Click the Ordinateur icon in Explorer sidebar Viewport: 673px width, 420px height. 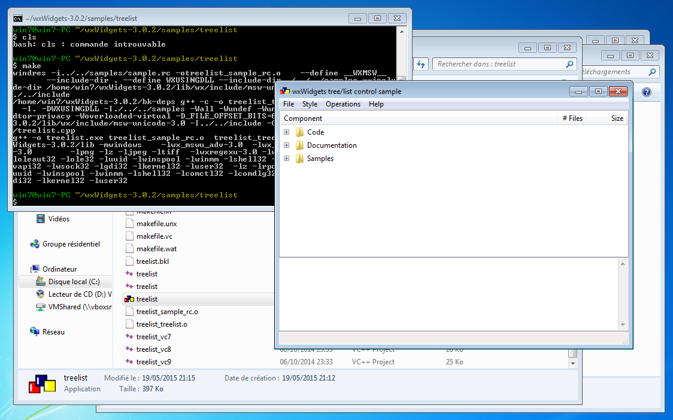pos(34,269)
